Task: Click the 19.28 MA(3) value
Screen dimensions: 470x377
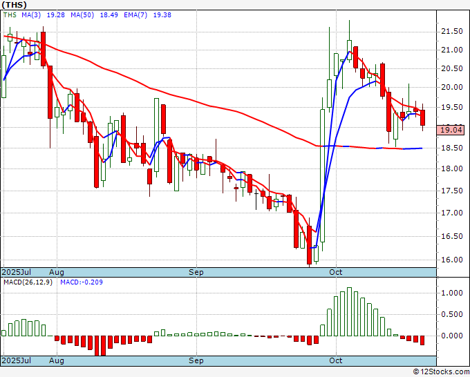Action: [x=56, y=15]
